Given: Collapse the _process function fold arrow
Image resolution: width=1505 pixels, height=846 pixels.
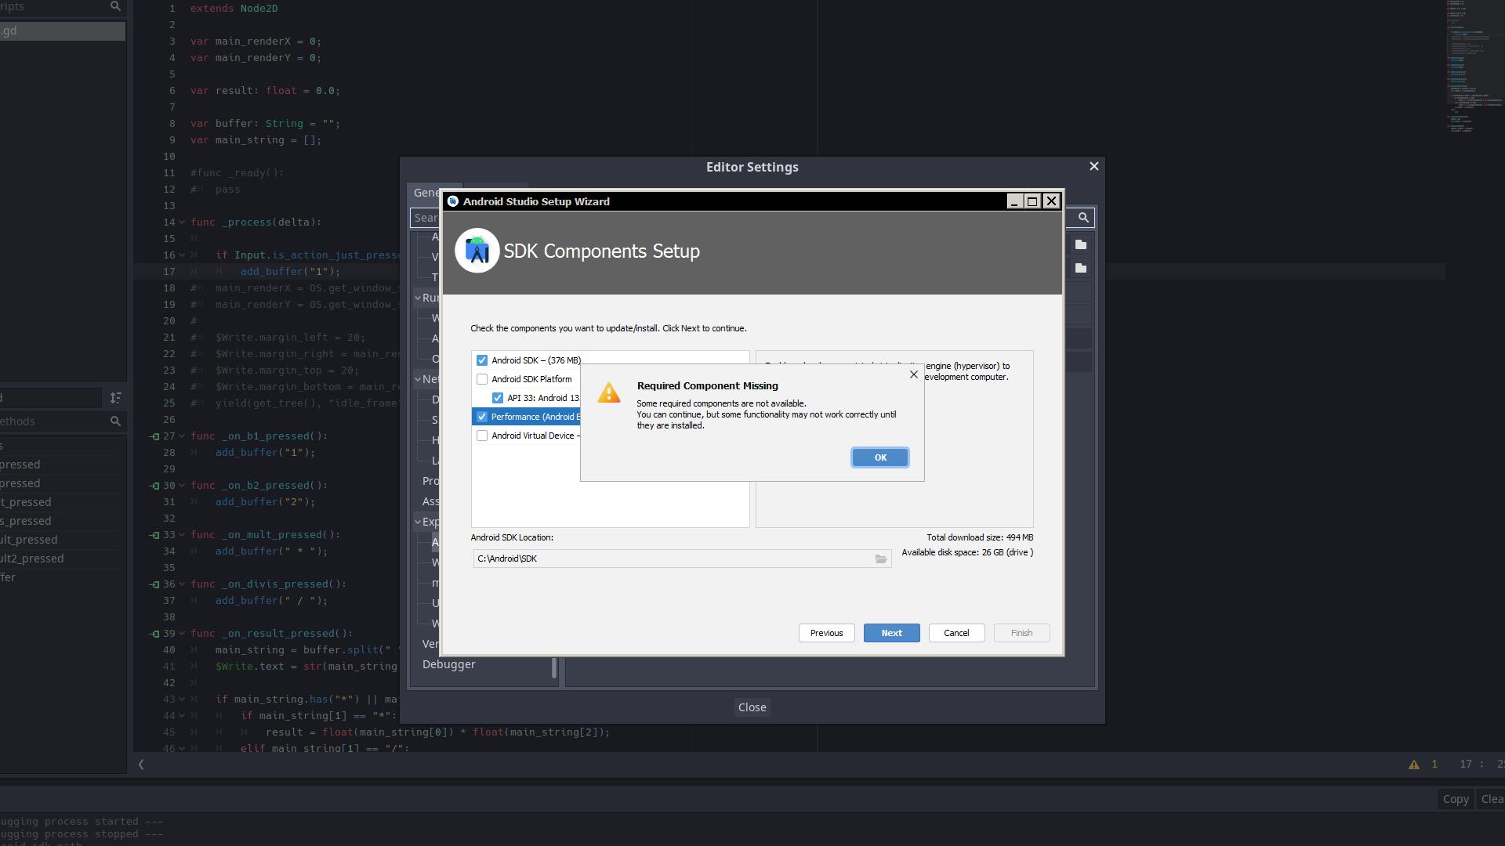Looking at the screenshot, I should (x=182, y=222).
